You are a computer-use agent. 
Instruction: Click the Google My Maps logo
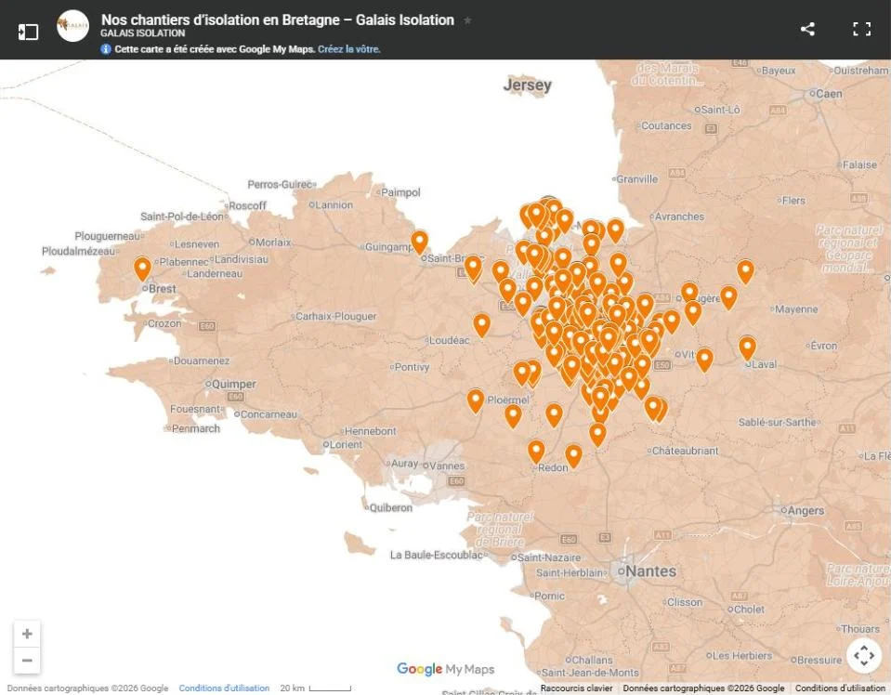point(446,669)
